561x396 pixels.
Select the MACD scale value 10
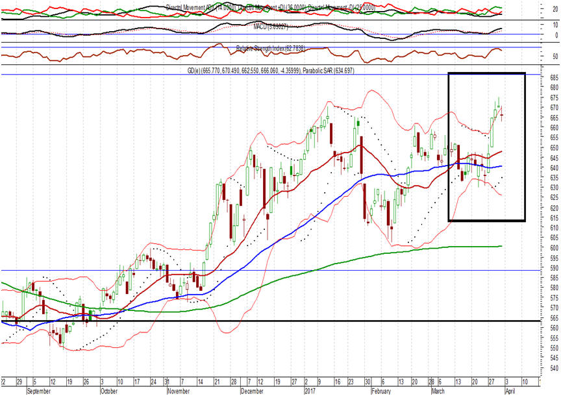[x=555, y=25]
